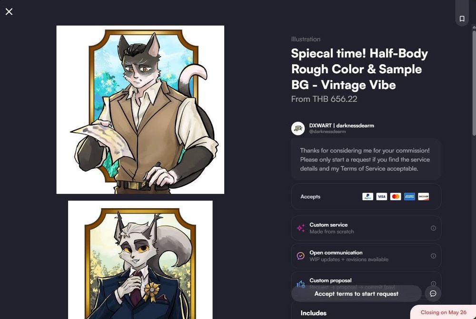Click the Mastercard payment icon
Viewport: 476px width, 319px height.
coord(396,196)
